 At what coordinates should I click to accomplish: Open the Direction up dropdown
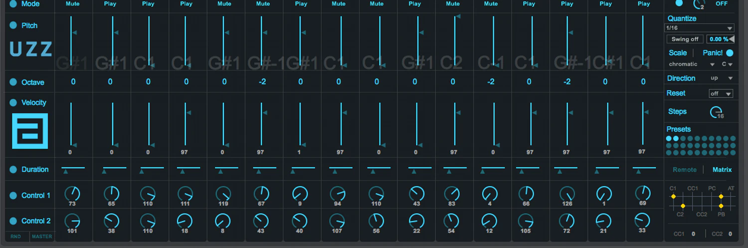722,79
